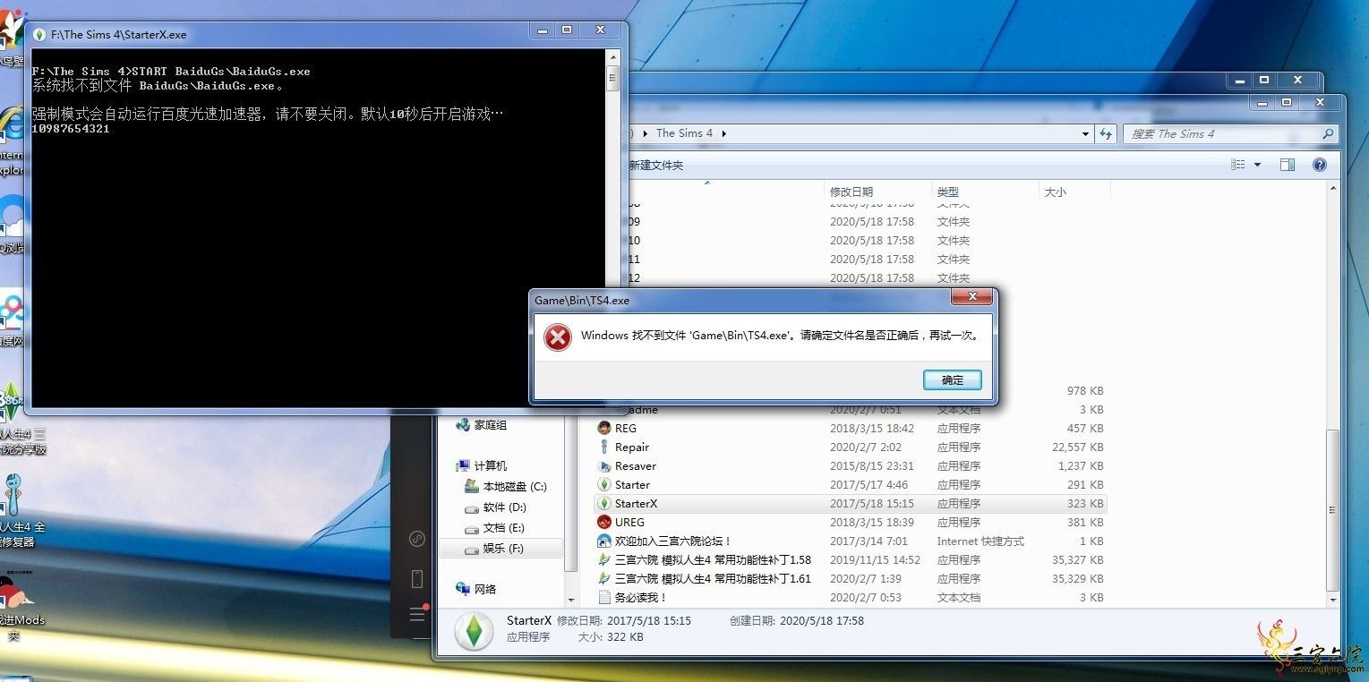Click the hamburger menu icon on dark panel

pos(417,613)
